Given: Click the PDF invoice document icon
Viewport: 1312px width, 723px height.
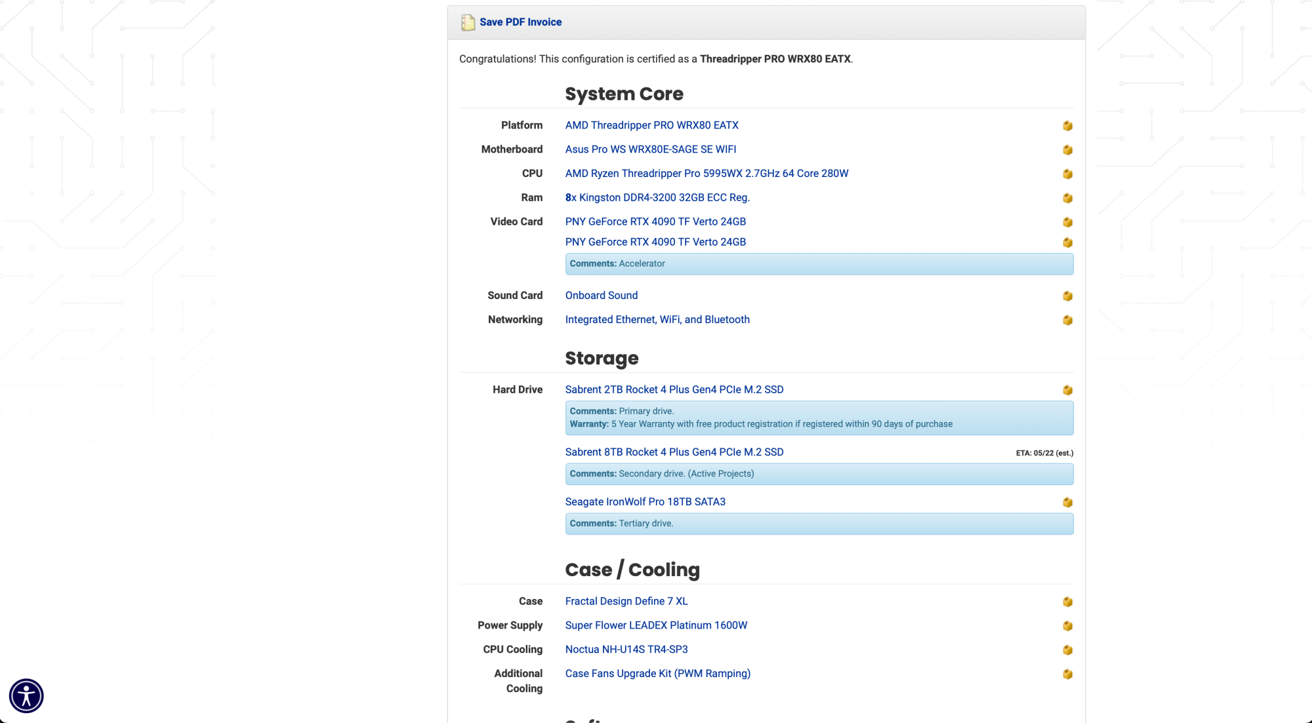Looking at the screenshot, I should (468, 22).
